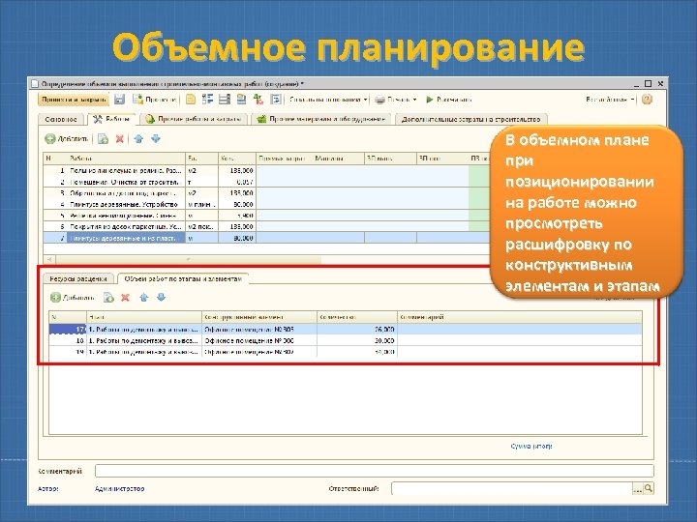Screen dimensions: 697x522
Task: Click 'Добавить' above the stages table
Action: (x=72, y=298)
